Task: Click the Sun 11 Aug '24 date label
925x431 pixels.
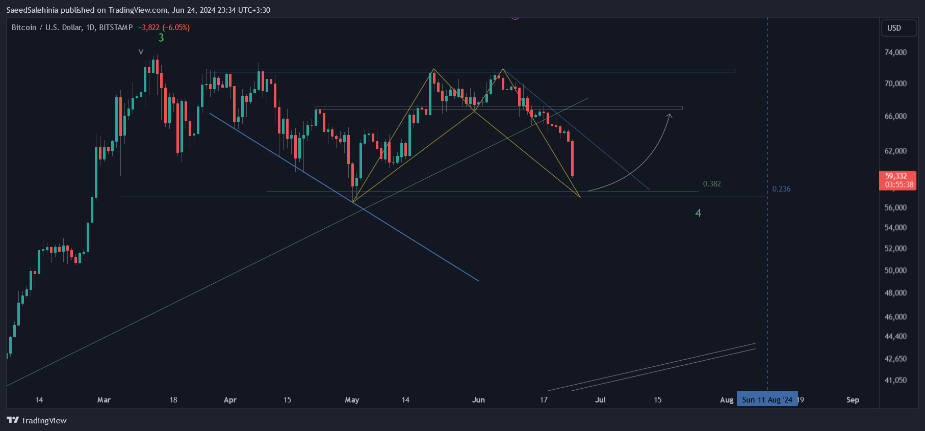Action: [767, 400]
